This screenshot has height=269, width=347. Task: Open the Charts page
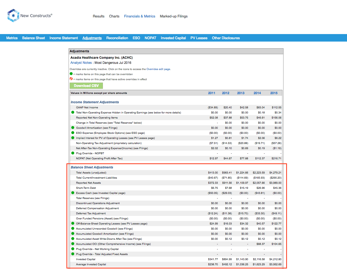click(x=114, y=16)
